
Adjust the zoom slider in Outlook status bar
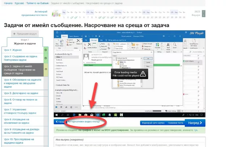192,111
